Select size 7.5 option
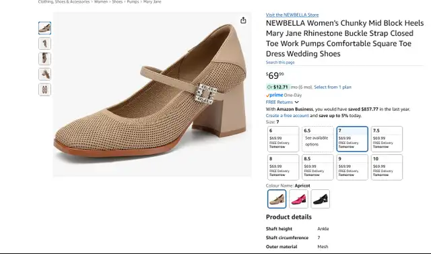Screen dimensions: 431x254 point(387,139)
